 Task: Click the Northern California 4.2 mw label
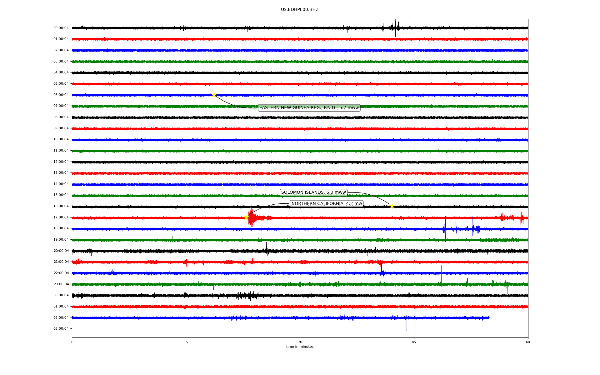[x=327, y=204]
